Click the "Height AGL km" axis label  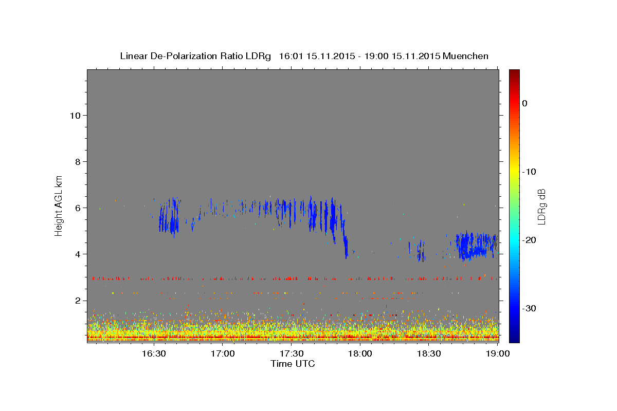(x=59, y=205)
